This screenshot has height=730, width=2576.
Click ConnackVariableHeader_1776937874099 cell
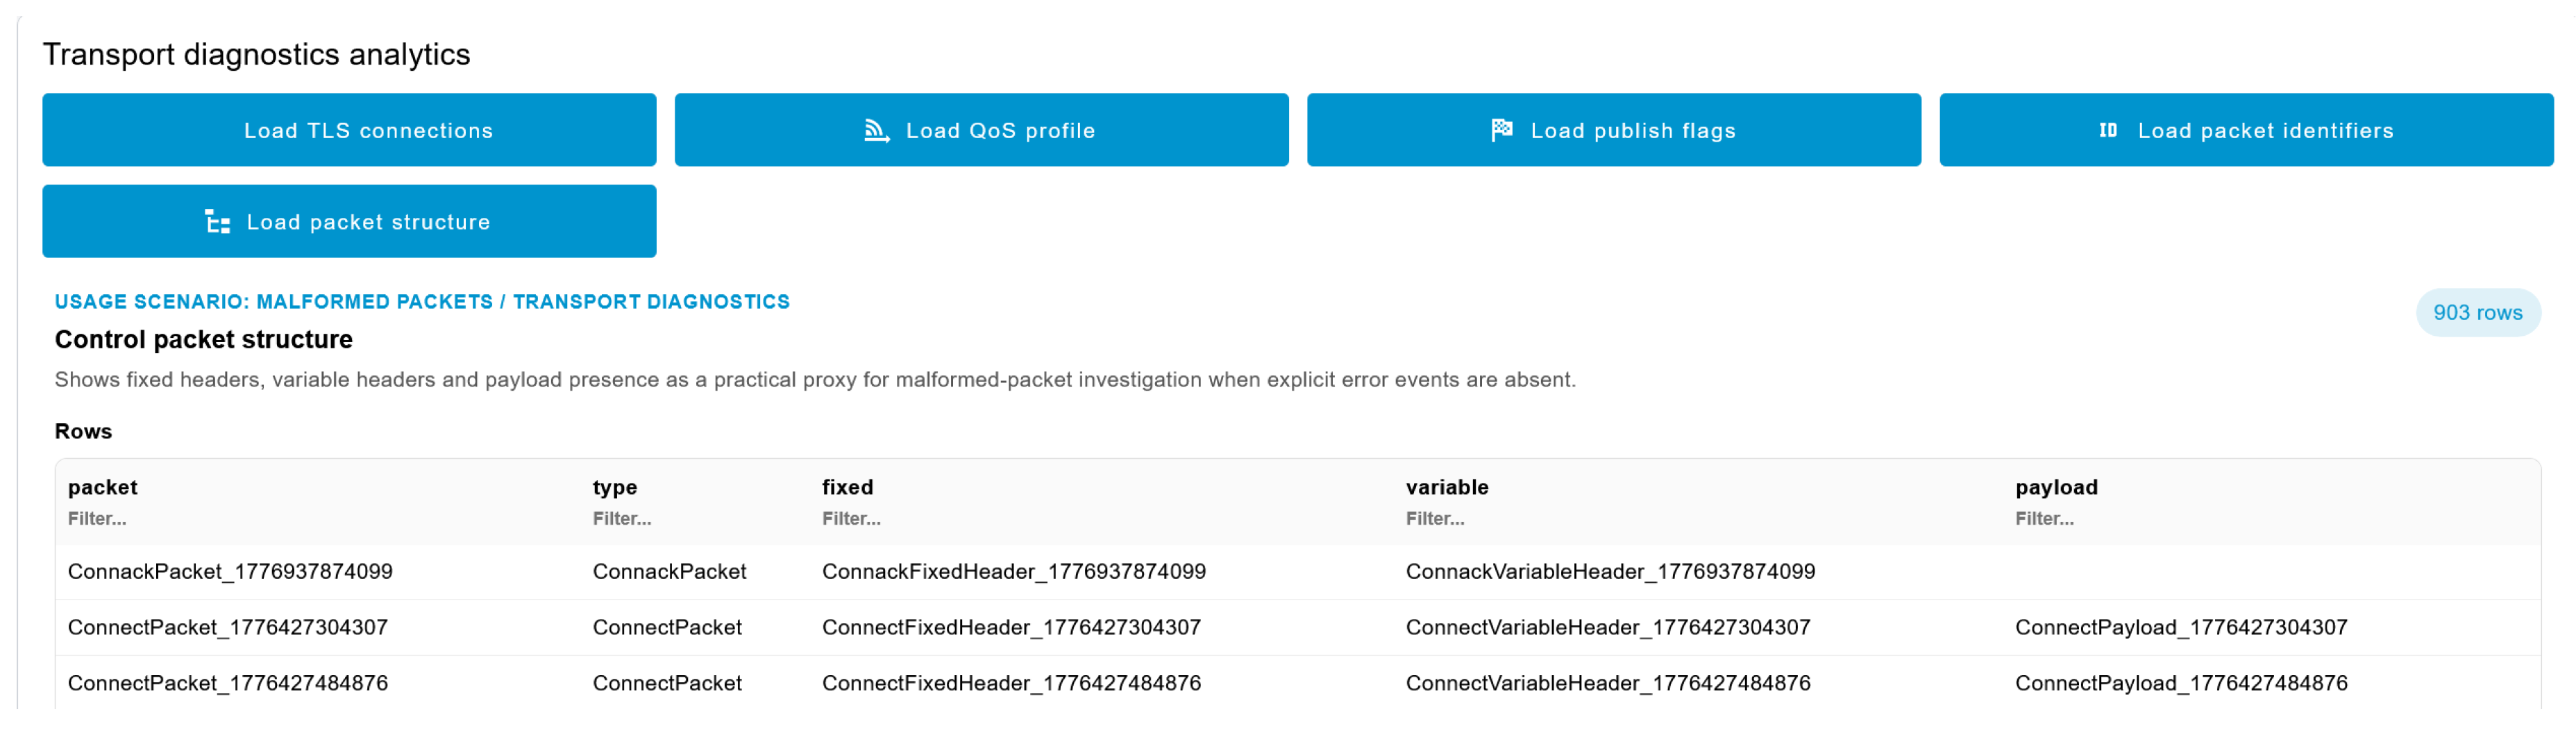1610,571
